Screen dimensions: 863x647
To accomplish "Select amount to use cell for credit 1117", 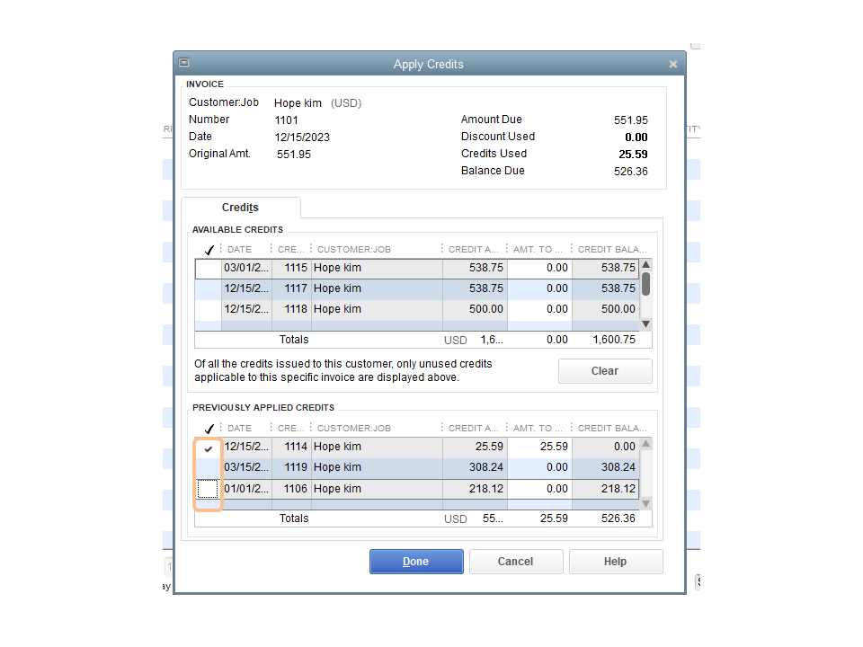I will click(540, 288).
